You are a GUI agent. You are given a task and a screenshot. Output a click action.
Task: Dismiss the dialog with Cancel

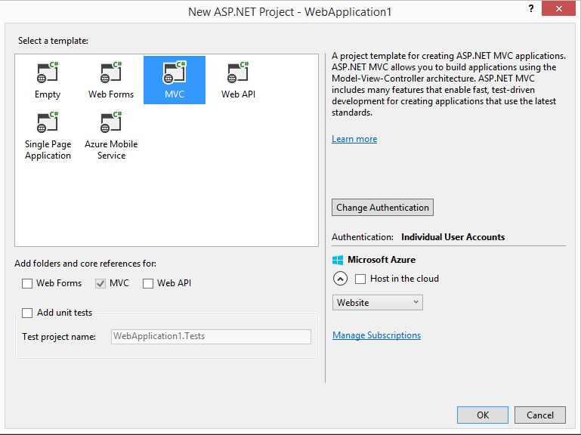point(540,415)
